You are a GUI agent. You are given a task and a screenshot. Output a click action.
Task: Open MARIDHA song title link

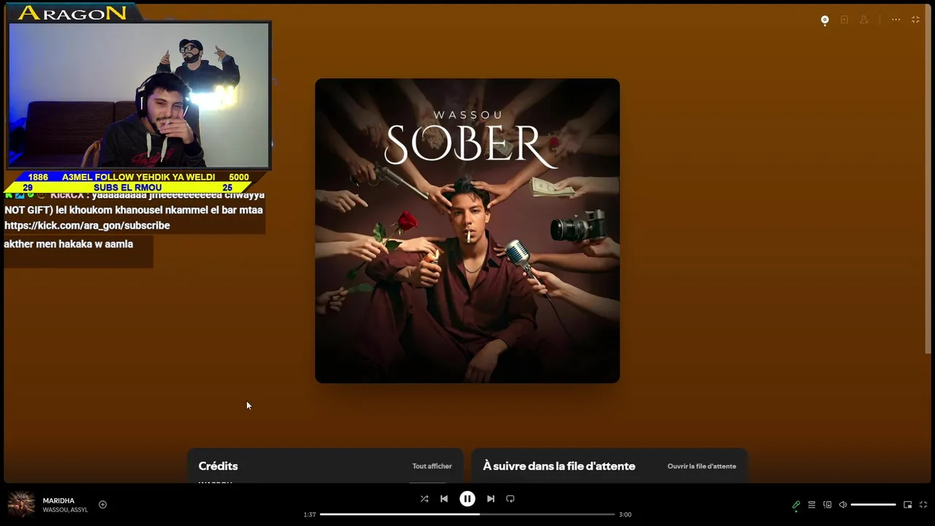point(58,501)
